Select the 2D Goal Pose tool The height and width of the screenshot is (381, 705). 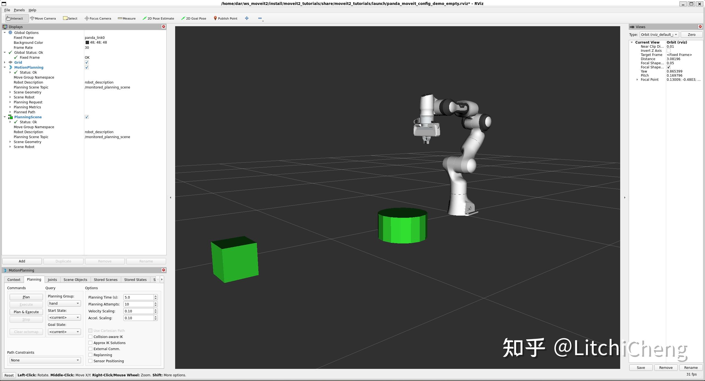[x=194, y=18]
